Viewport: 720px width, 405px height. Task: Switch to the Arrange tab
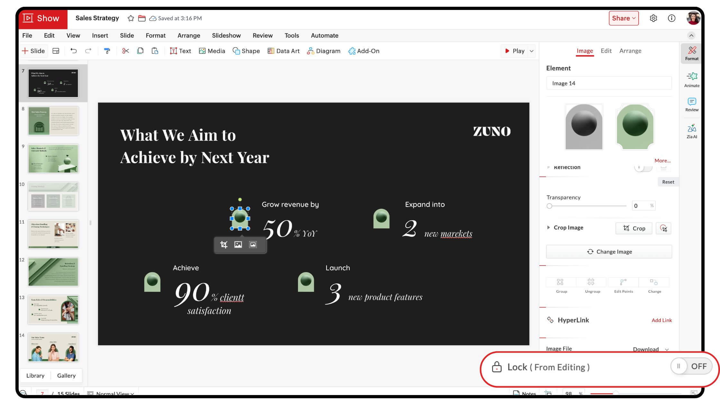(630, 51)
